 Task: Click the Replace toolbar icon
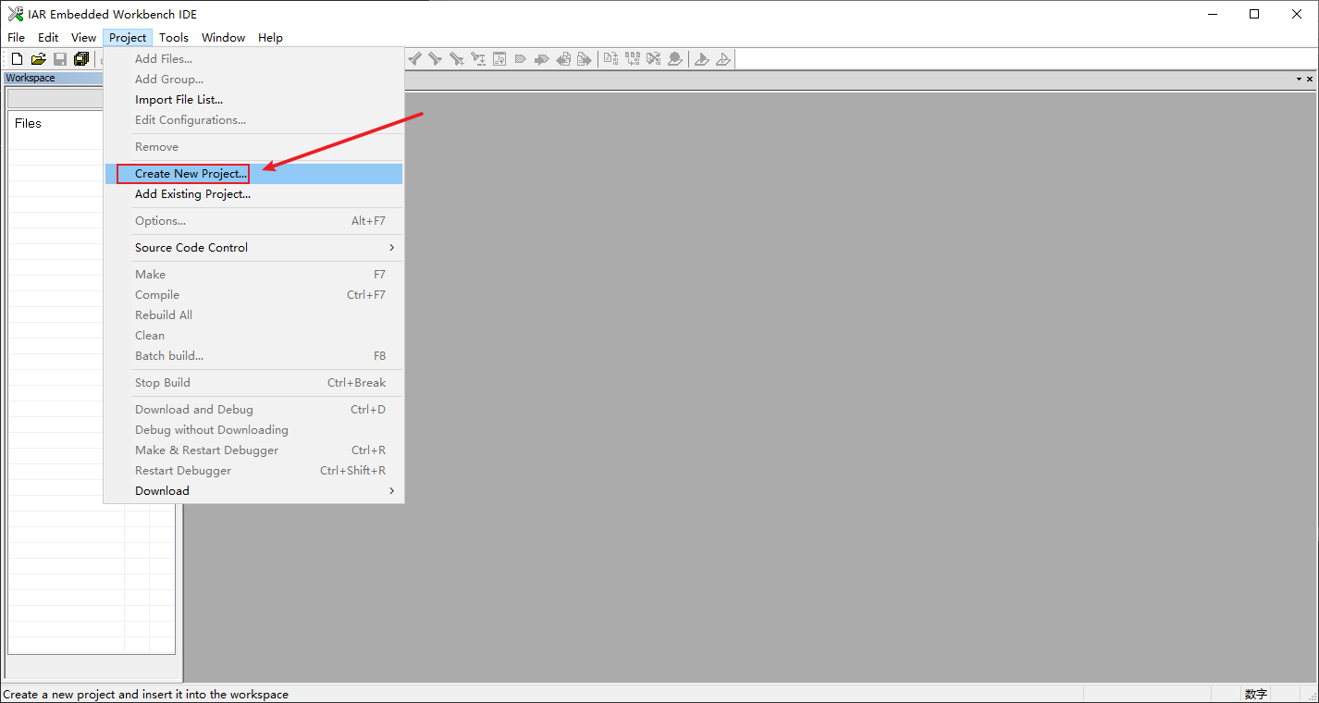click(x=478, y=59)
